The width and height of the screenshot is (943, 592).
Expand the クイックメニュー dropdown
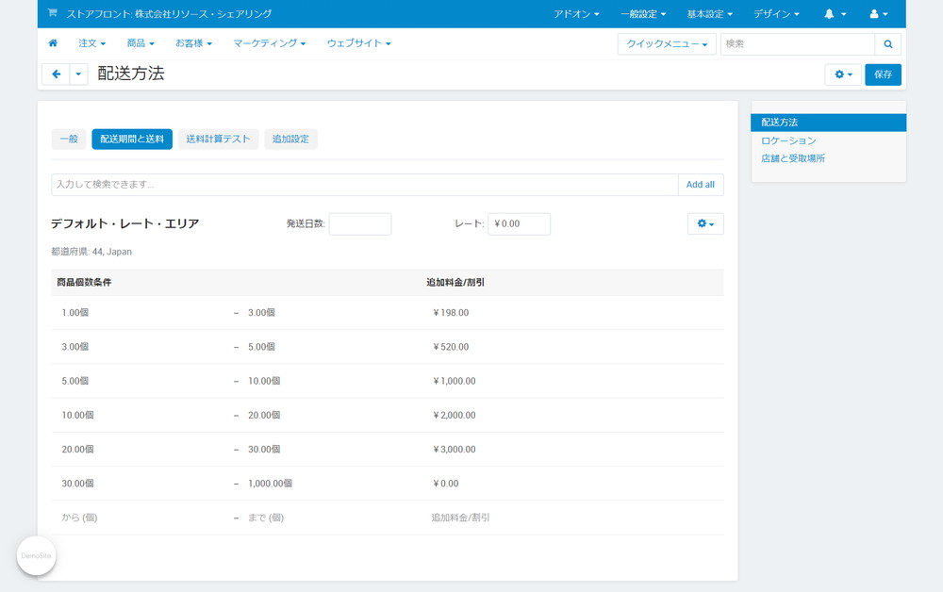point(667,44)
